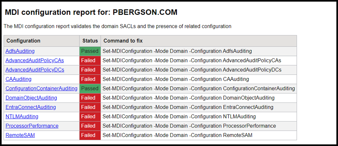The width and height of the screenshot is (338, 146).
Task: Click the Passed status for AdfsAuditing
Action: point(90,51)
